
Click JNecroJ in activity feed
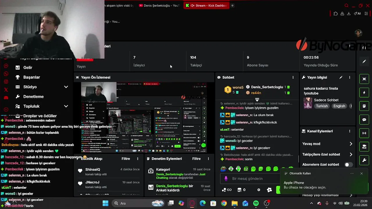(x=92, y=182)
